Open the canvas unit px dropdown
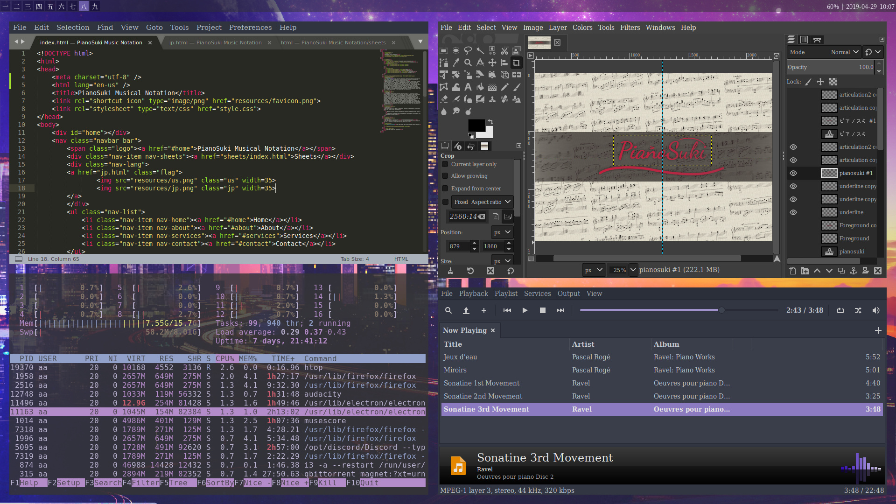Image resolution: width=896 pixels, height=504 pixels. (594, 270)
